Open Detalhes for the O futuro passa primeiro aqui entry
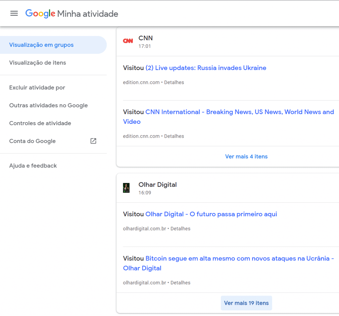 coord(180,228)
